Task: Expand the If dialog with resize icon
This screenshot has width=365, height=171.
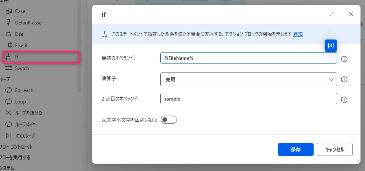Action: pos(332,14)
